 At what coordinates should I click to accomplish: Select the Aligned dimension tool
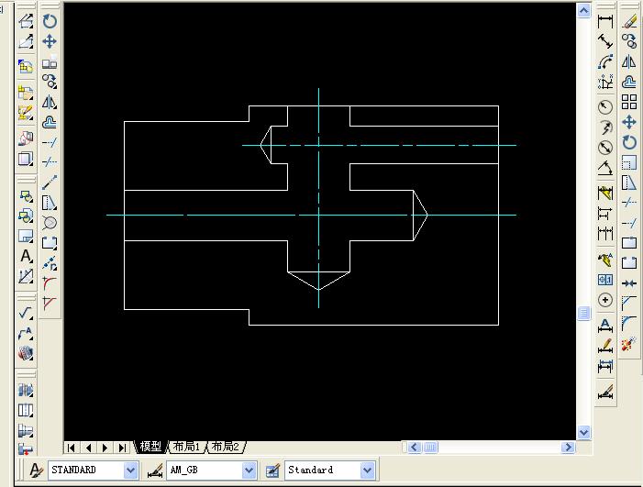click(x=604, y=41)
